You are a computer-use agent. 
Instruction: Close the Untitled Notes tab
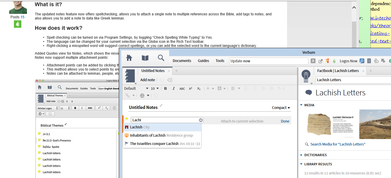point(169,71)
